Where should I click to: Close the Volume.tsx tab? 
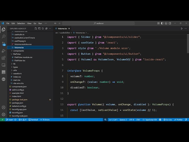pos(69,29)
